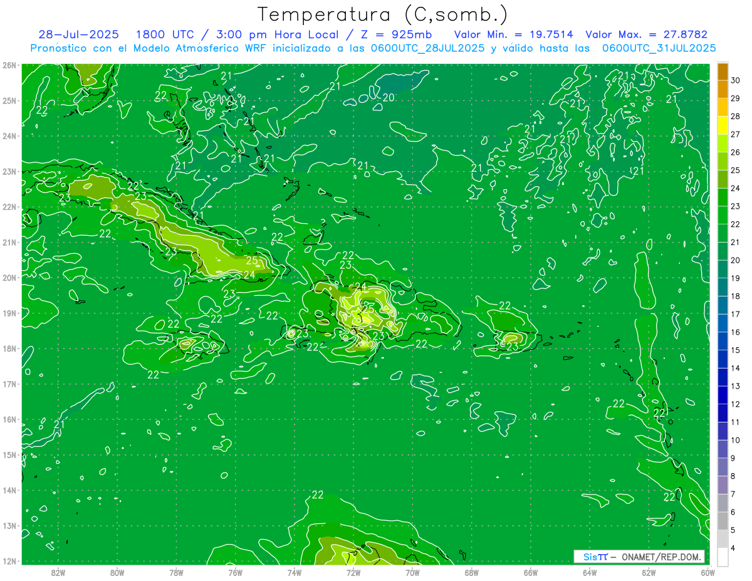Click color scale value 12
Viewport: 752px width, 581px height.
tap(736, 404)
